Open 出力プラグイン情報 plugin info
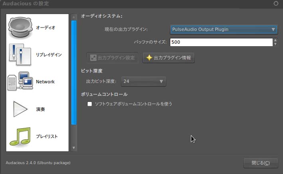This screenshot has height=174, width=283. click(x=168, y=58)
